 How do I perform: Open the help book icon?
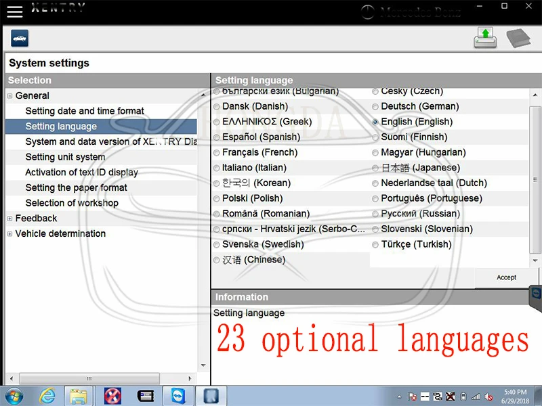tap(518, 38)
